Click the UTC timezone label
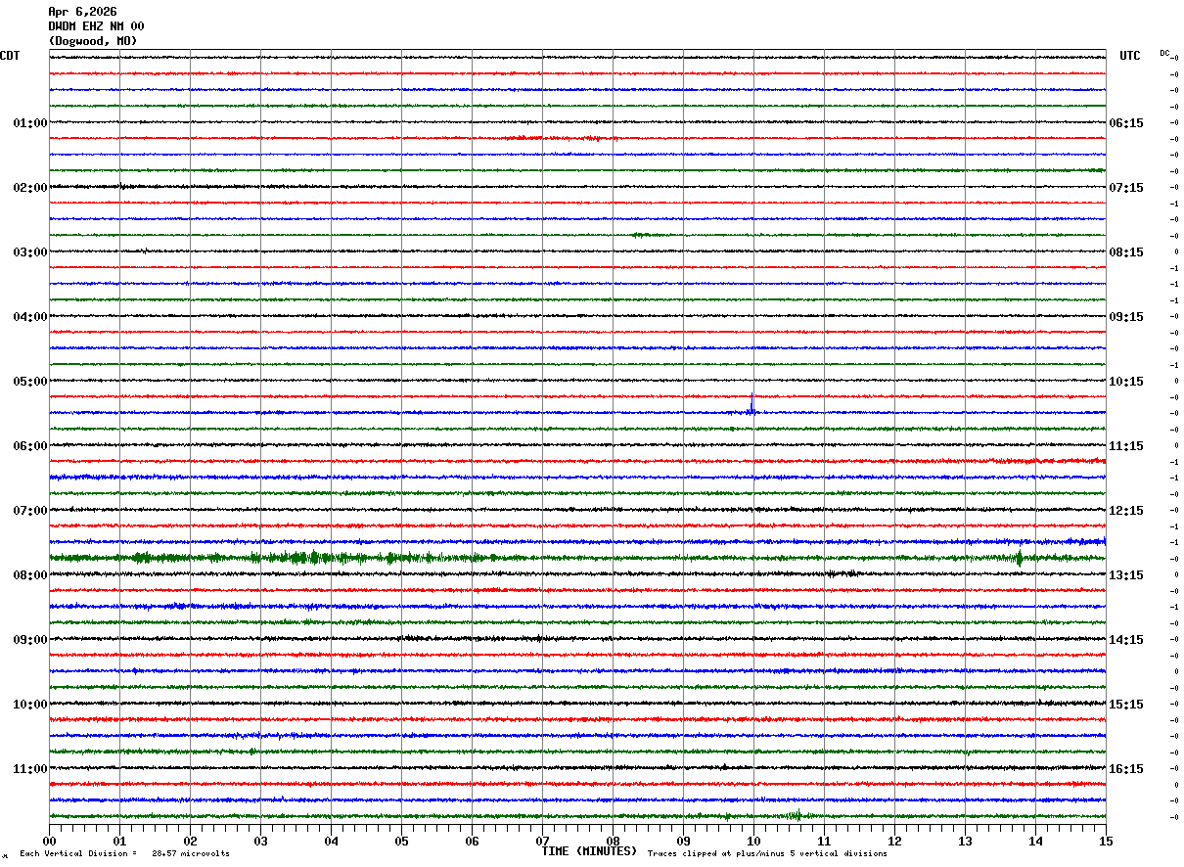 pos(1130,56)
